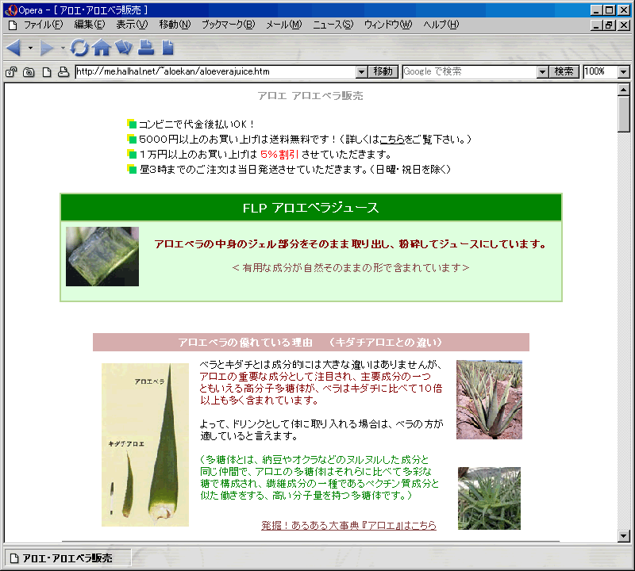Click the print preview icon by address bar
Screen dimensions: 635x571
[x=63, y=72]
